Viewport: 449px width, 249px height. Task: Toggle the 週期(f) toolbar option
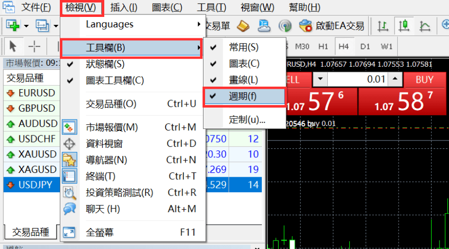tap(244, 96)
